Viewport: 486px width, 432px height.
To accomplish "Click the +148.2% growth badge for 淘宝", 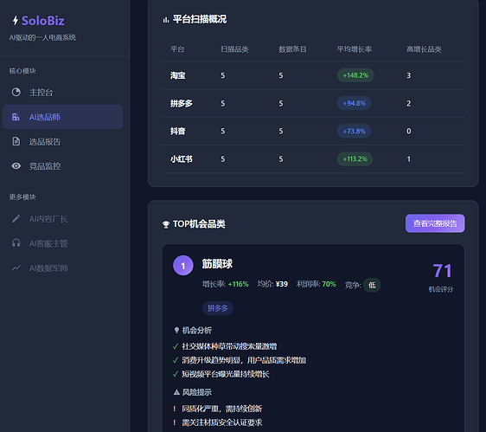I will click(355, 75).
